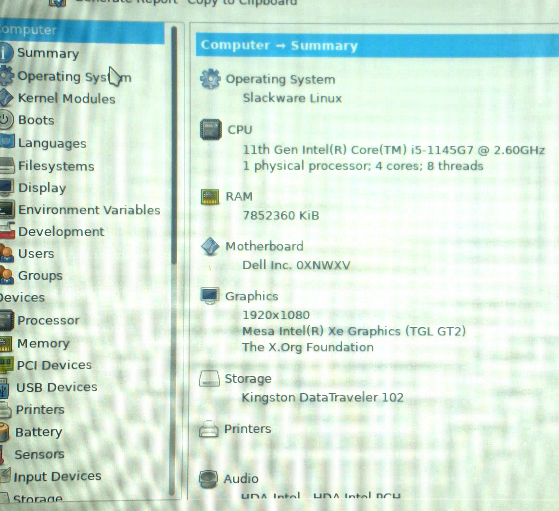Screen dimensions: 559x511
Task: Select the Input Devices entry
Action: [x=57, y=476]
